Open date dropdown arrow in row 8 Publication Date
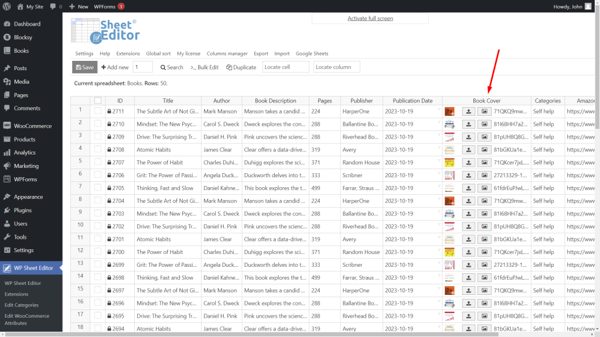The image size is (600, 337). tap(439, 199)
